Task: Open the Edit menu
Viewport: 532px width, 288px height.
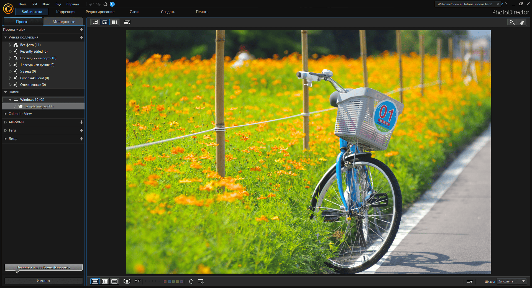Action: [34, 4]
